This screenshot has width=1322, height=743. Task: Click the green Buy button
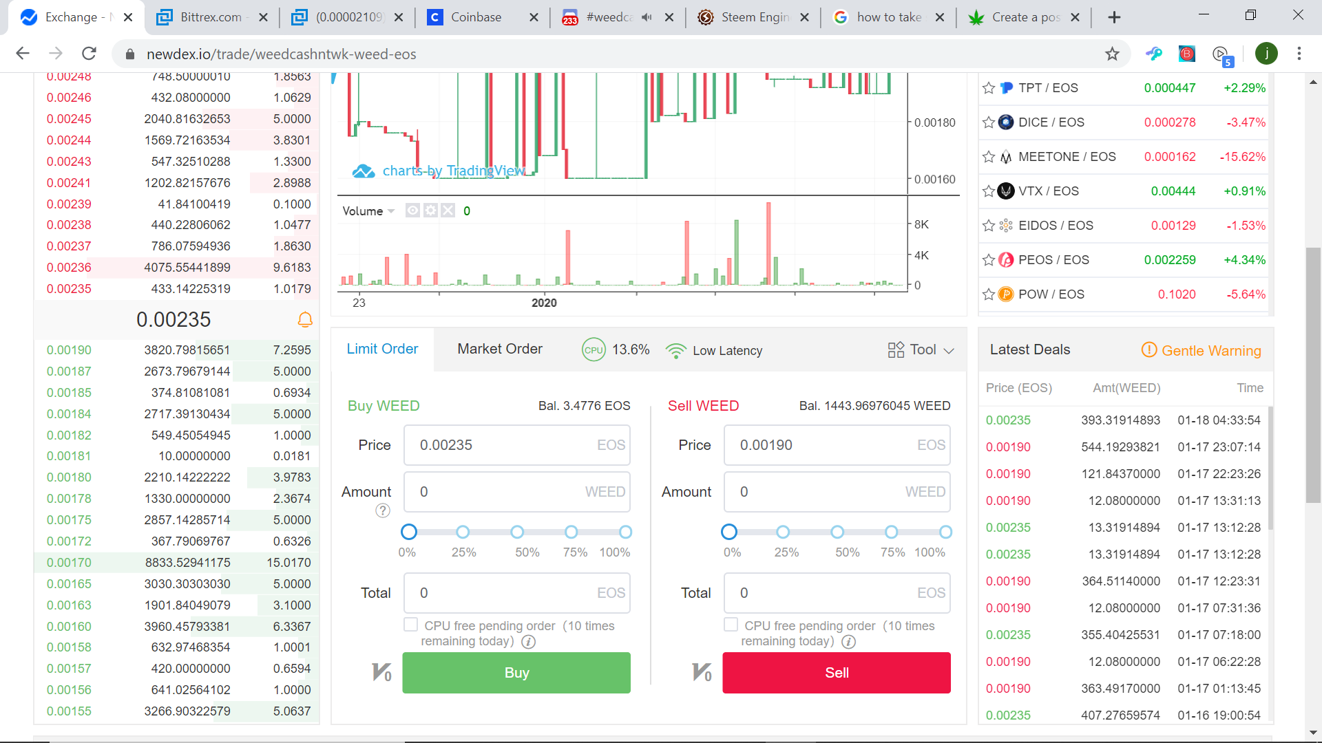coord(516,673)
